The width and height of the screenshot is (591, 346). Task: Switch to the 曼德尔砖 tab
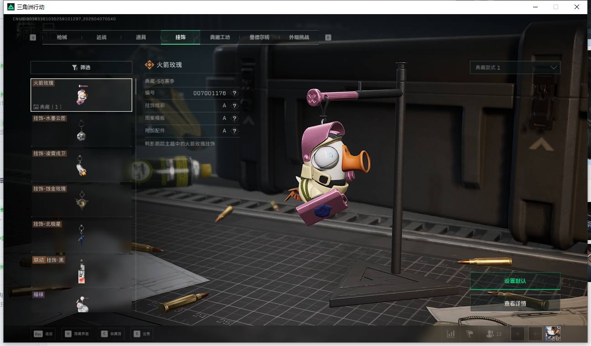[x=259, y=37]
